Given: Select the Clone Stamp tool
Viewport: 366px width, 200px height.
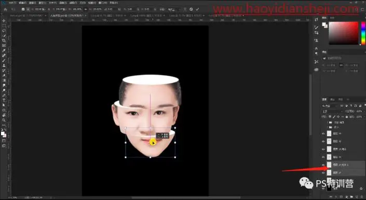Looking at the screenshot, I should [x=4, y=65].
